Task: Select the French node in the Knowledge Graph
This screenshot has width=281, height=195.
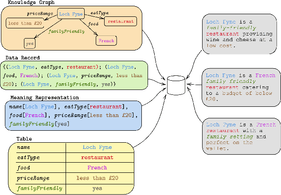Action: pos(106,41)
